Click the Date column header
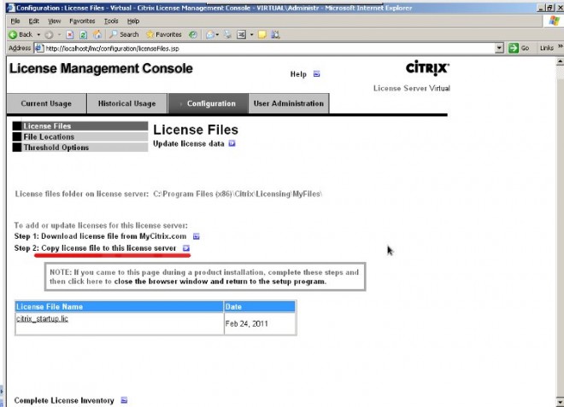The height and width of the screenshot is (407, 564). pos(259,307)
